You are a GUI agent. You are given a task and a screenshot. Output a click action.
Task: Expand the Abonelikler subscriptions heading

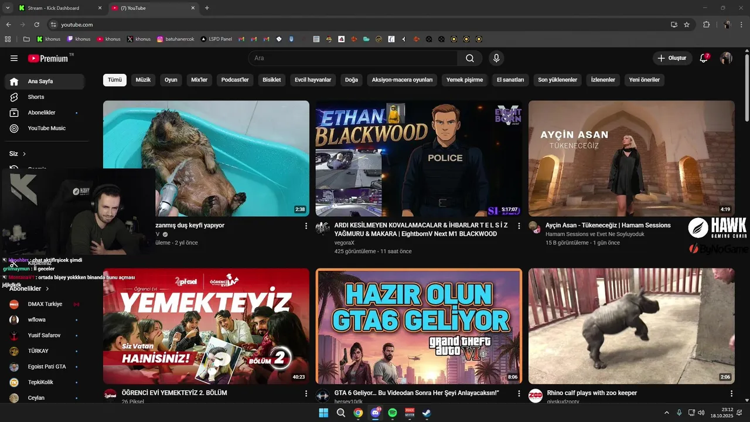pyautogui.click(x=29, y=288)
